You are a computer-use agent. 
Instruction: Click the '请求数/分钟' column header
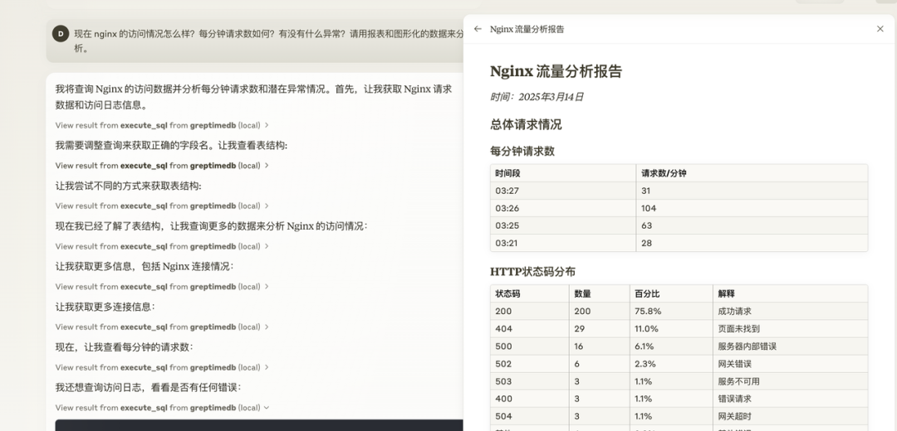pos(752,173)
